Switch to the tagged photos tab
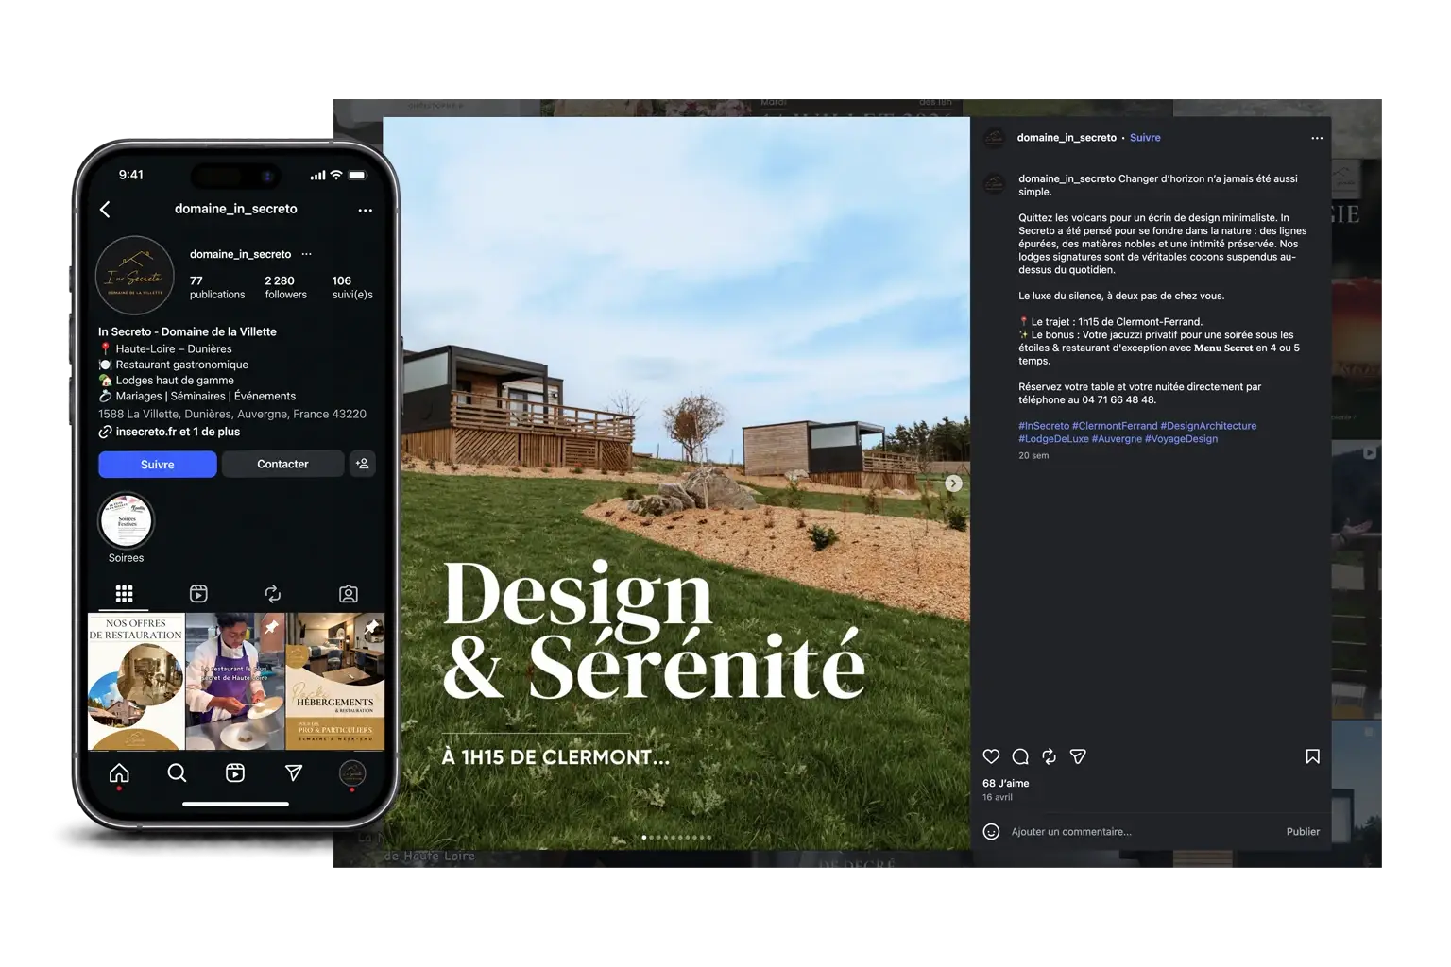 tap(349, 594)
